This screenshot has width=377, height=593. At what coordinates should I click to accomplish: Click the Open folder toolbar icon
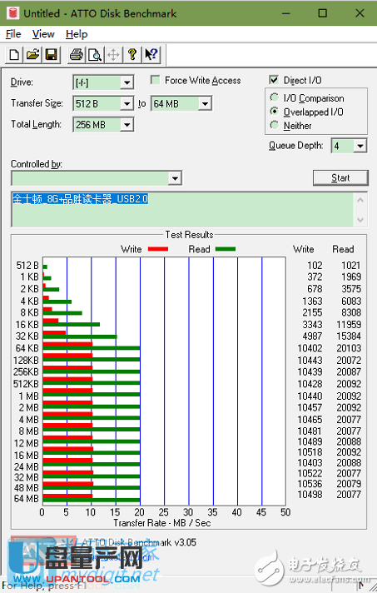point(32,55)
